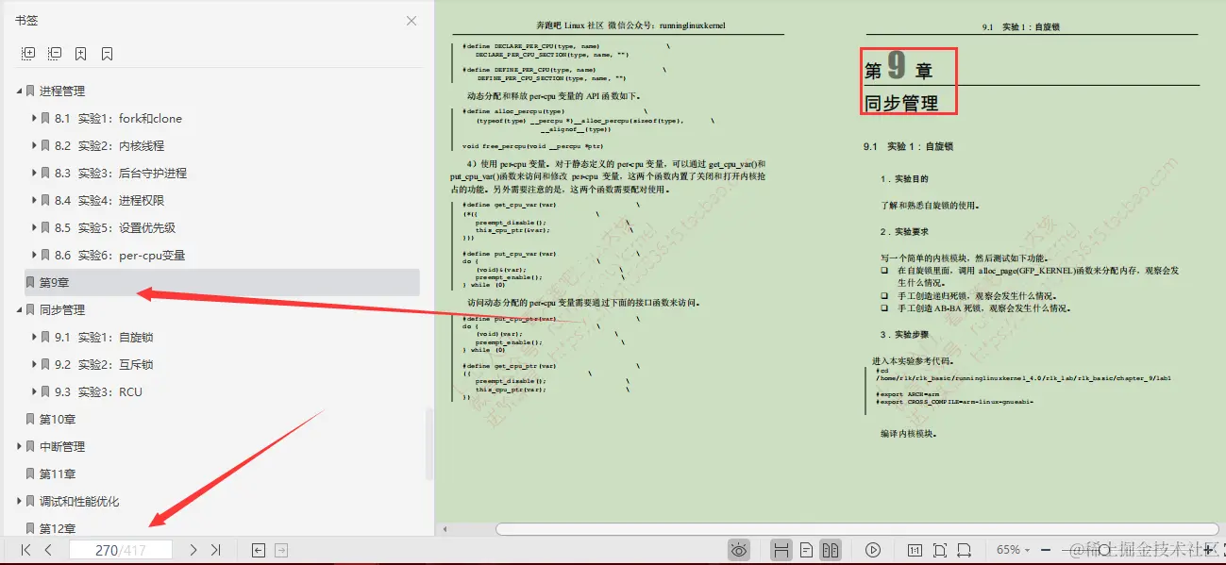Click the page number input showing 270/417
Image resolution: width=1226 pixels, height=565 pixels.
[121, 549]
